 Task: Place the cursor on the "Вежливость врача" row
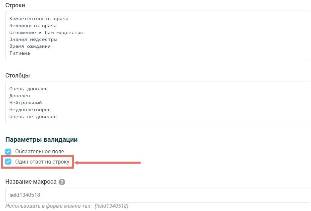[x=33, y=26]
